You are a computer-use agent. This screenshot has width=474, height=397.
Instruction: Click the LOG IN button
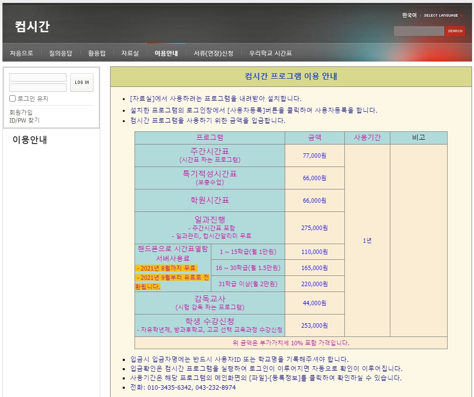[x=82, y=83]
